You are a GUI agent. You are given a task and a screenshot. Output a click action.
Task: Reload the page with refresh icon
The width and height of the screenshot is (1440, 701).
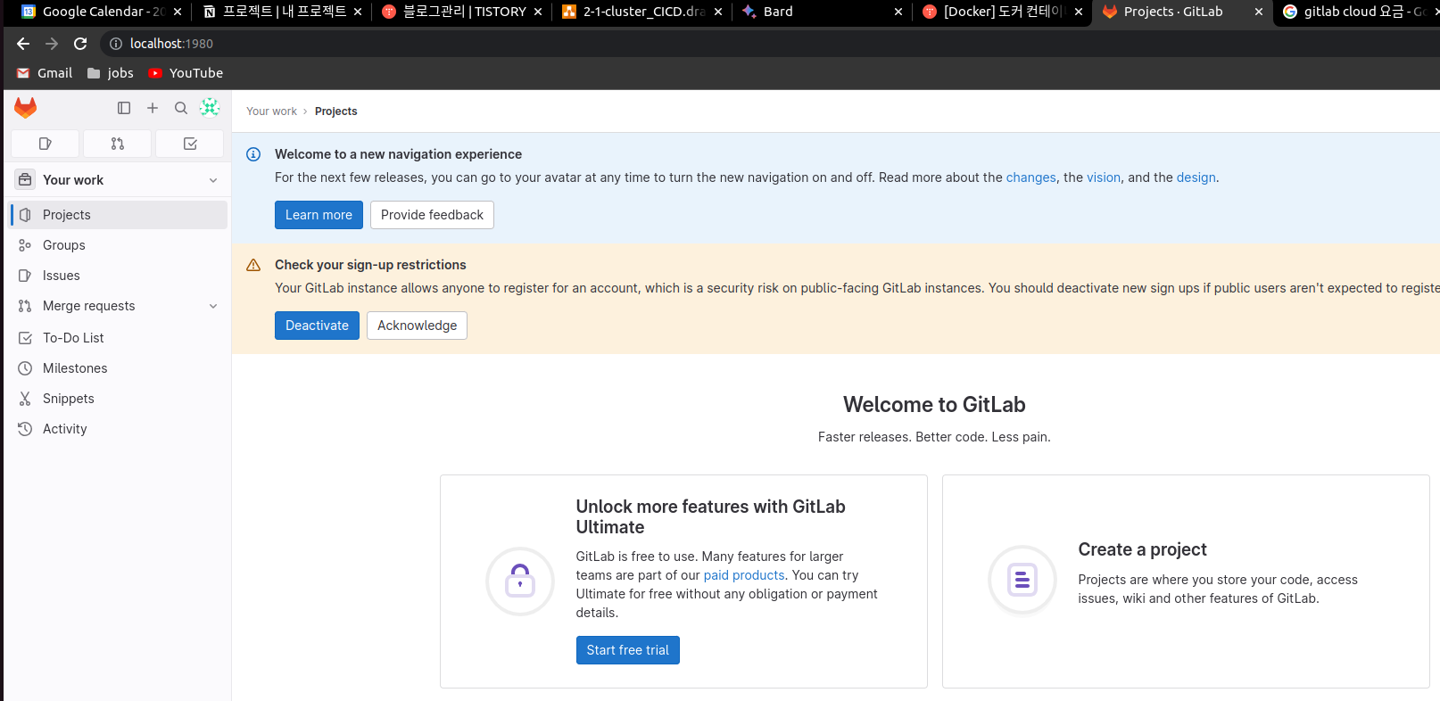point(80,44)
